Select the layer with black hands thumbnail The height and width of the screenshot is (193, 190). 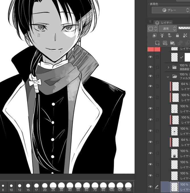[x=174, y=154]
